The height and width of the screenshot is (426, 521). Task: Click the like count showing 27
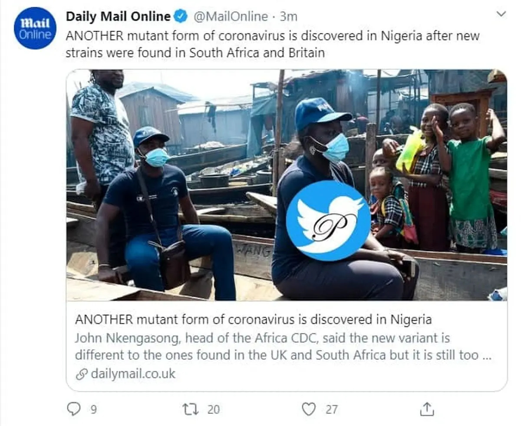point(331,409)
